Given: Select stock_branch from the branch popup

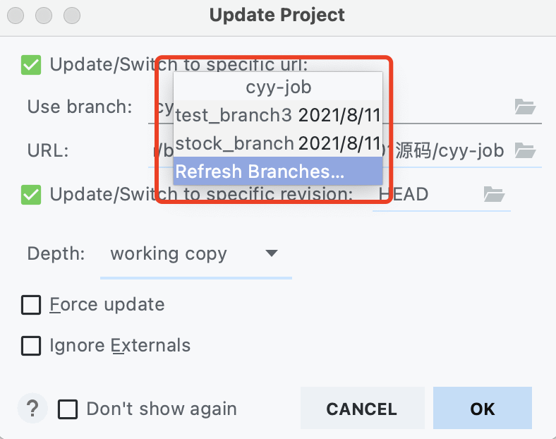Looking at the screenshot, I should coord(277,143).
